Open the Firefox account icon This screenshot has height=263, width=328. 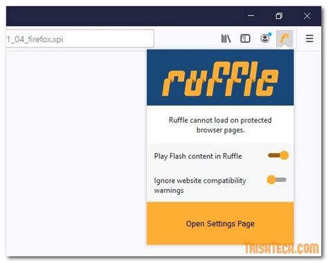265,38
